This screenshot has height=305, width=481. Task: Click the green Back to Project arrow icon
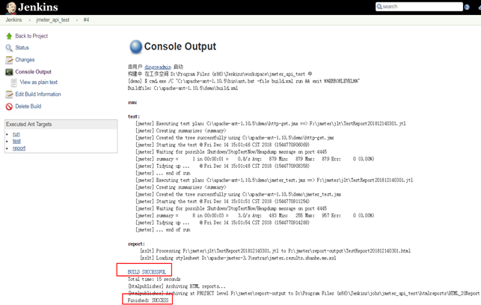9,36
